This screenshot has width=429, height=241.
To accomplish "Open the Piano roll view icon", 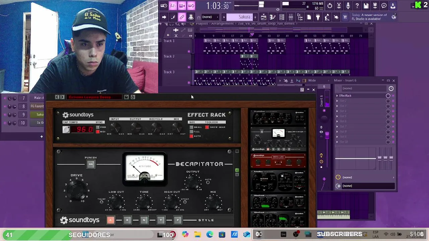I will pos(272,17).
